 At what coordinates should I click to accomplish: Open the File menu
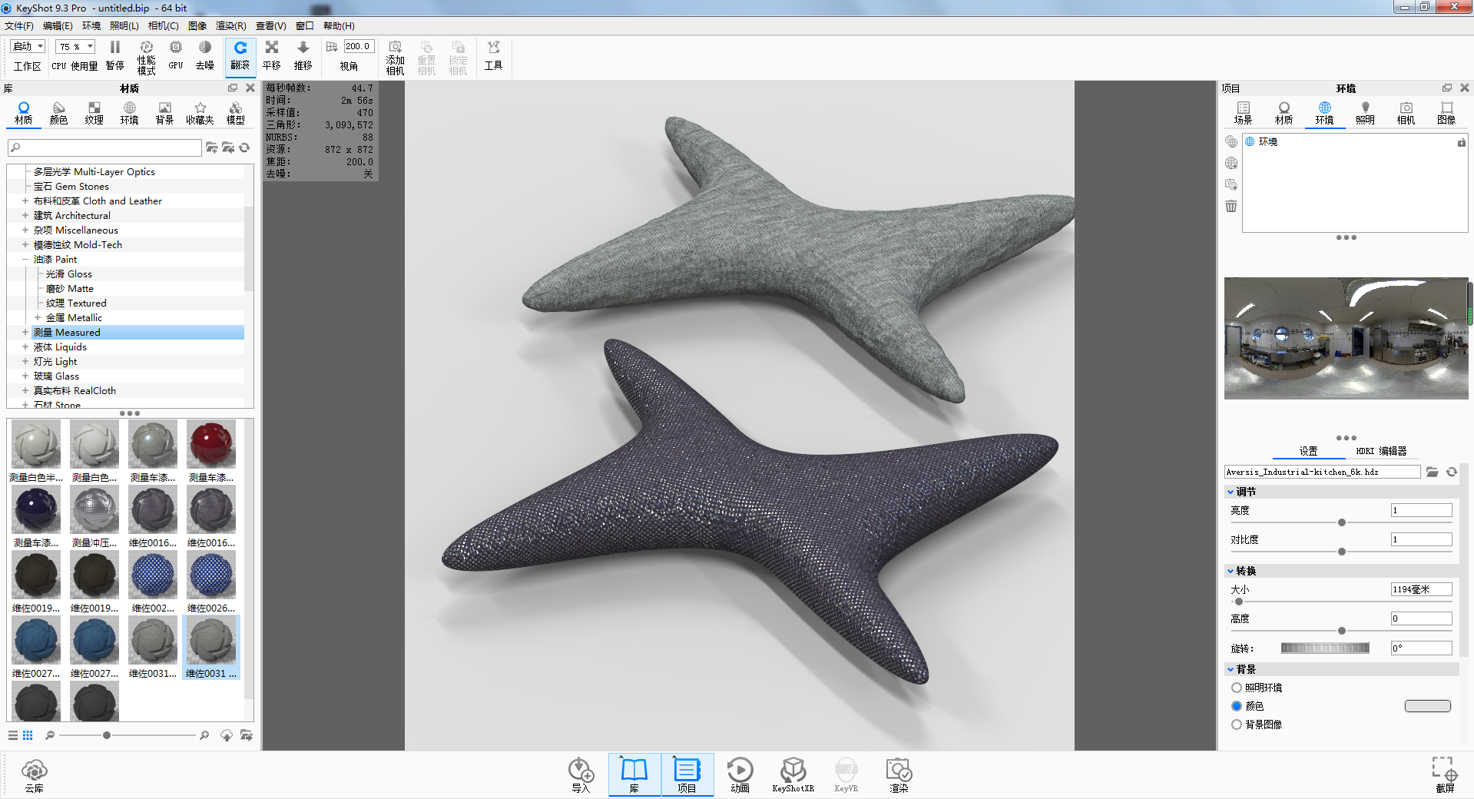click(19, 26)
